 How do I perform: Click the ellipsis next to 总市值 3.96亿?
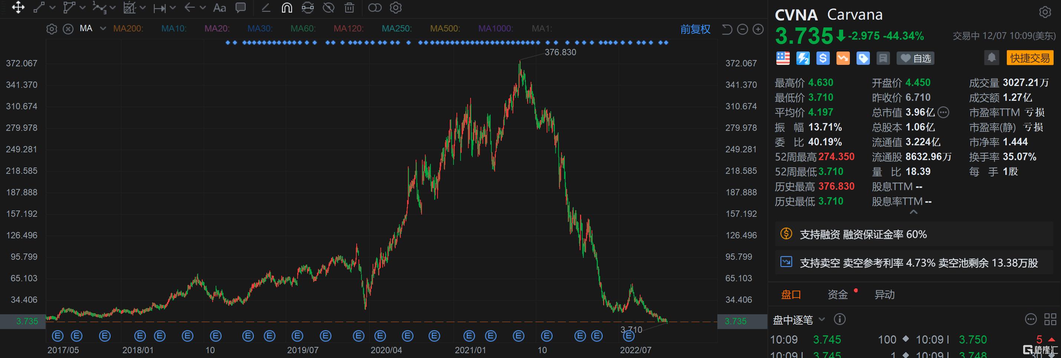[943, 112]
